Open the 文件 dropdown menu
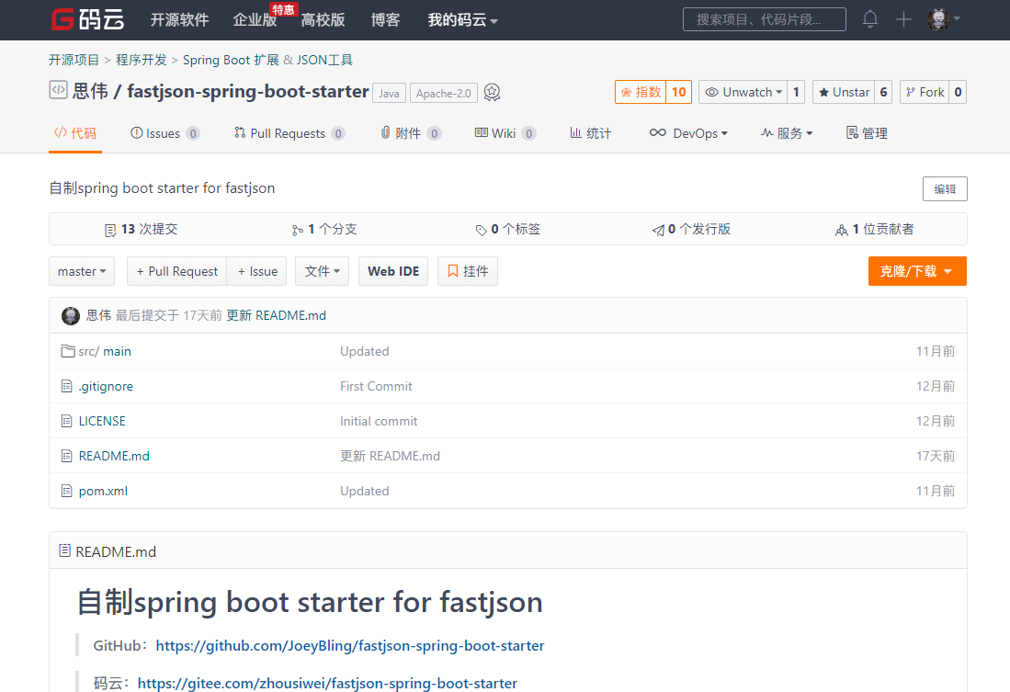Image resolution: width=1010 pixels, height=692 pixels. [x=322, y=271]
